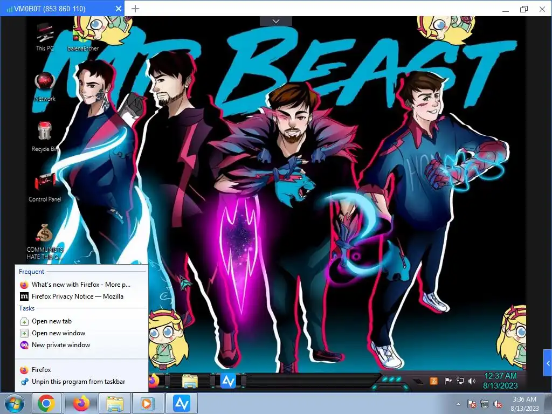Open This PC on the remote desktop

45,37
